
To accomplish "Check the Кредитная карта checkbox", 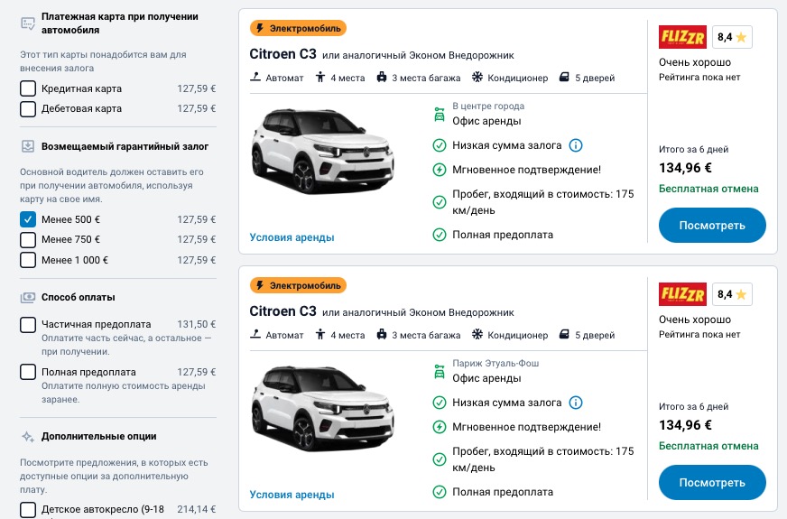I will coord(28,88).
